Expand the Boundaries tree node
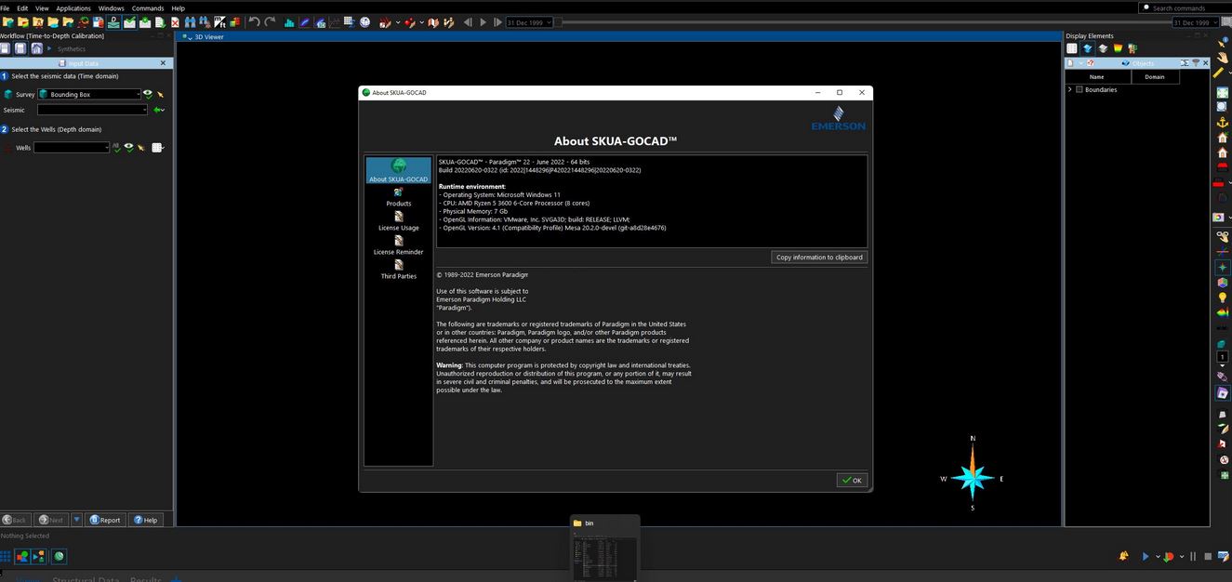1232x582 pixels. coord(1070,89)
